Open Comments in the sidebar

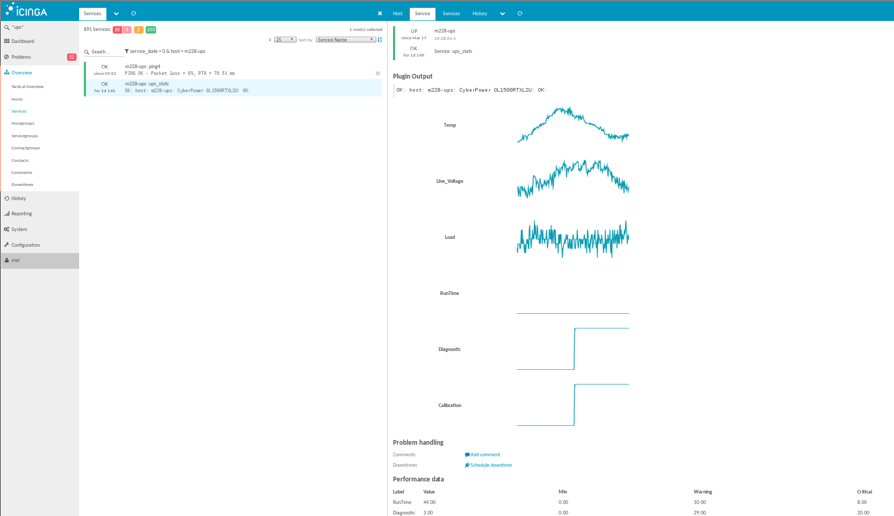(22, 173)
